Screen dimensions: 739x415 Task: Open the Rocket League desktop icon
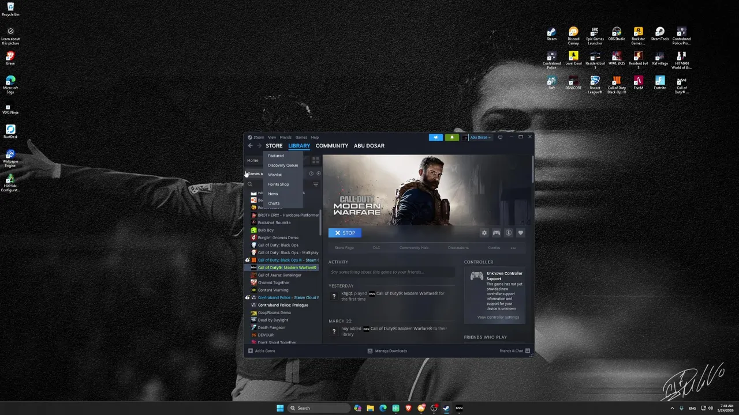[595, 85]
